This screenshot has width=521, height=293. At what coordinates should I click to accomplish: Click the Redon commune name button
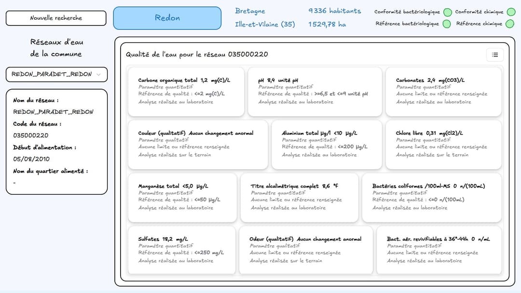tap(167, 18)
